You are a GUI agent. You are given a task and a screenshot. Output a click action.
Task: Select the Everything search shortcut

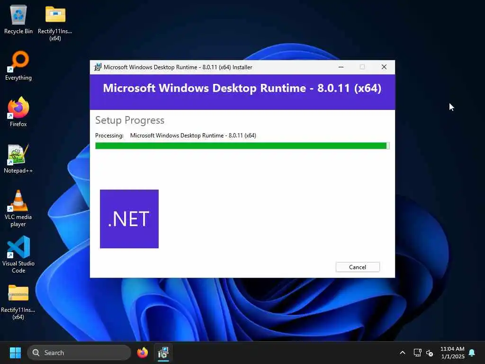click(x=18, y=66)
